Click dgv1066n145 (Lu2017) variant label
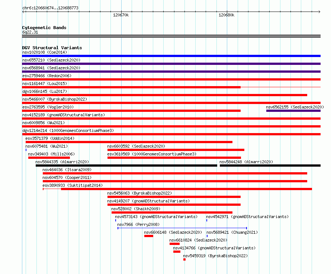Image resolution: width=331 pixels, height=274 pixels. point(45,91)
